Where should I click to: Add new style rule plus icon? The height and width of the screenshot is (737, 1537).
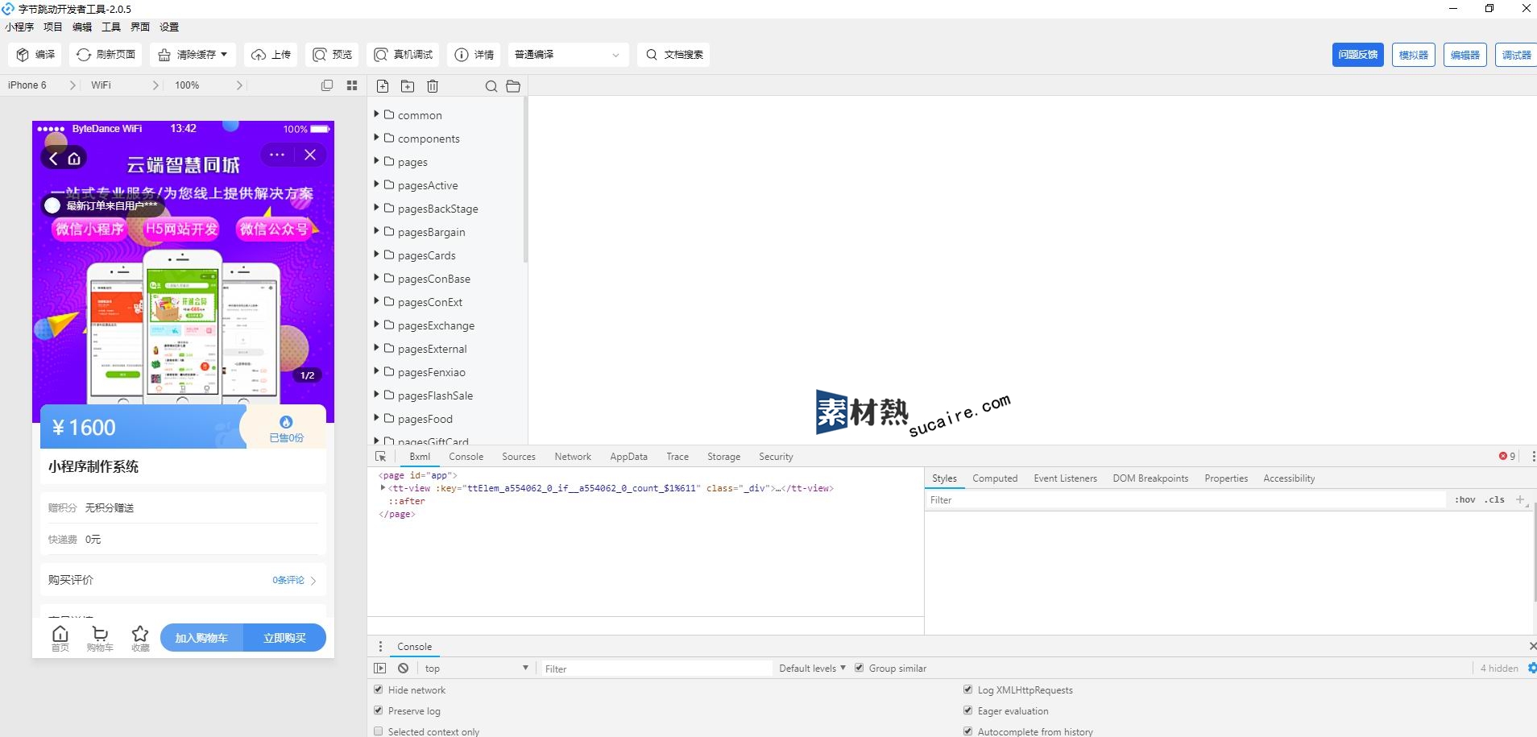pos(1520,499)
